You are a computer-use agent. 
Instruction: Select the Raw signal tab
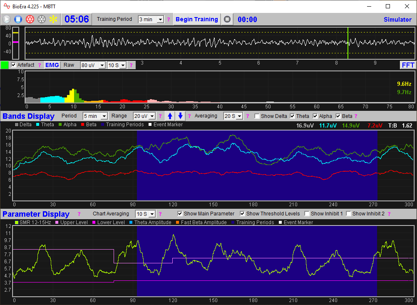click(x=69, y=65)
